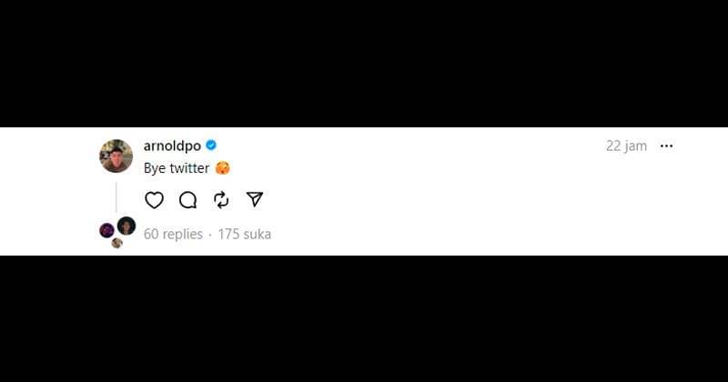Show the 175 suka likes list
The height and width of the screenshot is (382, 728).
click(244, 234)
